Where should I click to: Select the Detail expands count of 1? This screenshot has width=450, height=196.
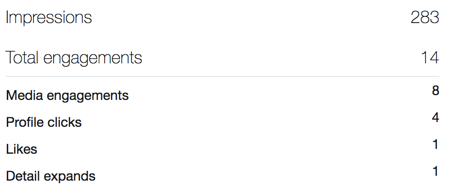pos(436,171)
